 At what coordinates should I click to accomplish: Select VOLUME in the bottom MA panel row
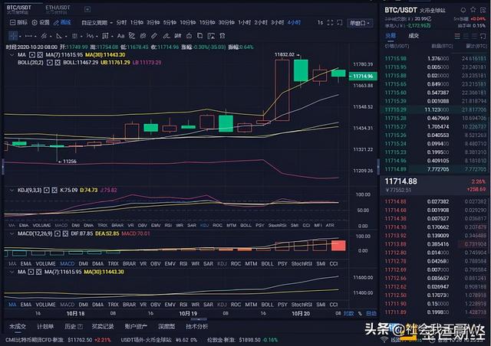(45, 305)
